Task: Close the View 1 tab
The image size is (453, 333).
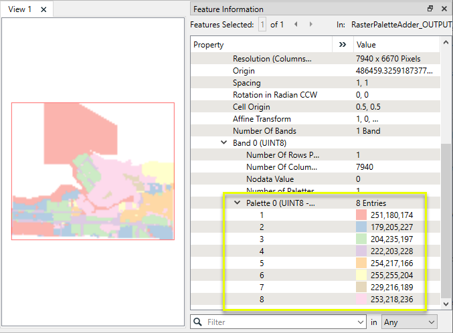Action: 43,10
